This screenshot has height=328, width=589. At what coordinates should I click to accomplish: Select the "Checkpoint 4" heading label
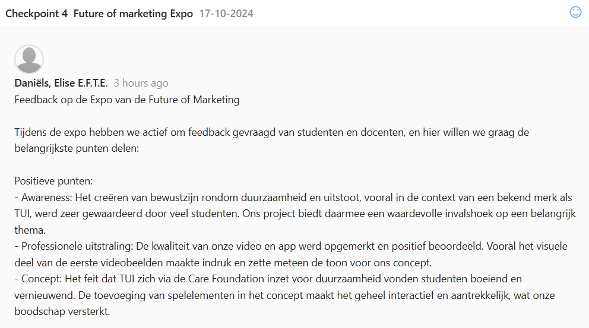pyautogui.click(x=36, y=14)
